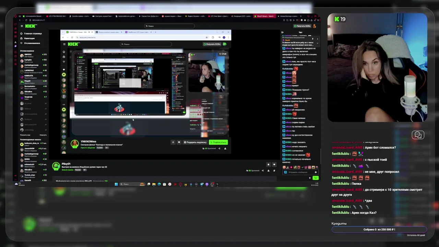Click Chat toggle in nested stream corner
The image size is (439, 247).
pos(223,54)
